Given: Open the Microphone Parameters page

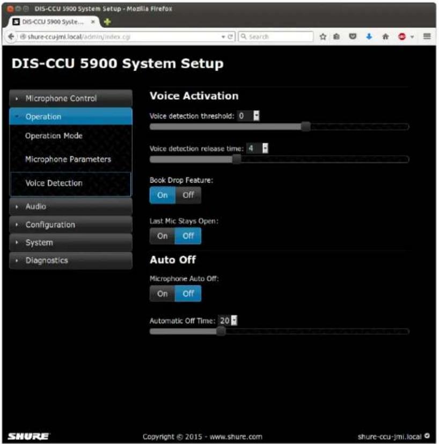Looking at the screenshot, I should (x=71, y=160).
